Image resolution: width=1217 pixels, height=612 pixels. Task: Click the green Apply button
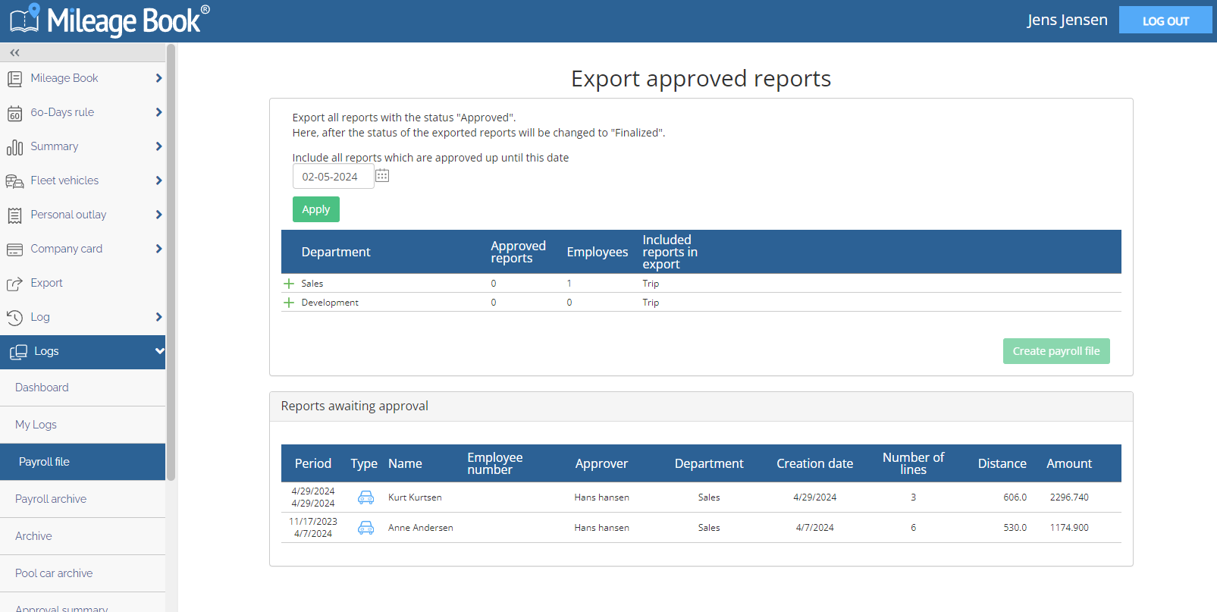click(316, 209)
